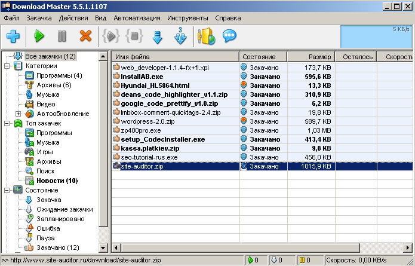The image size is (415, 266).
Task: Click Программы under Топ закачек
Action: coord(54,133)
